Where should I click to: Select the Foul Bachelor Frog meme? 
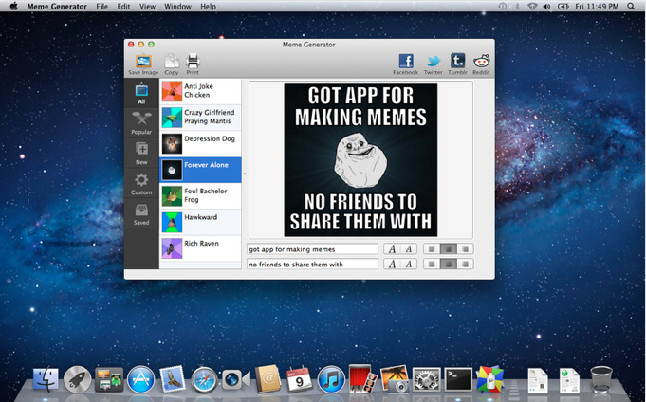coord(200,195)
